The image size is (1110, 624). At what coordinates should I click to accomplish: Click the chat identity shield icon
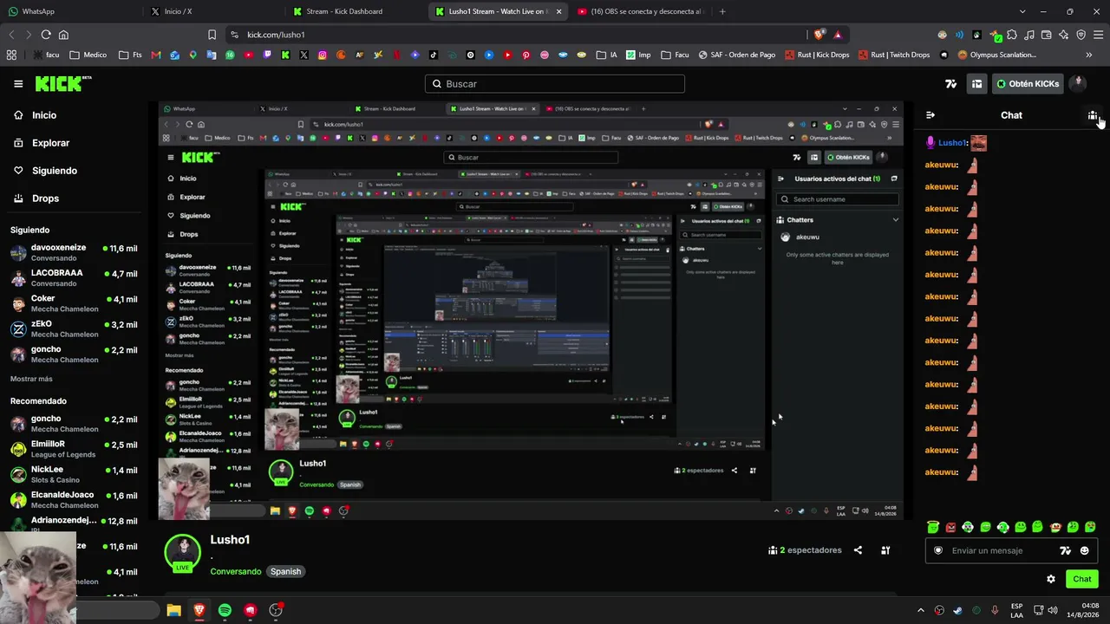coord(938,550)
